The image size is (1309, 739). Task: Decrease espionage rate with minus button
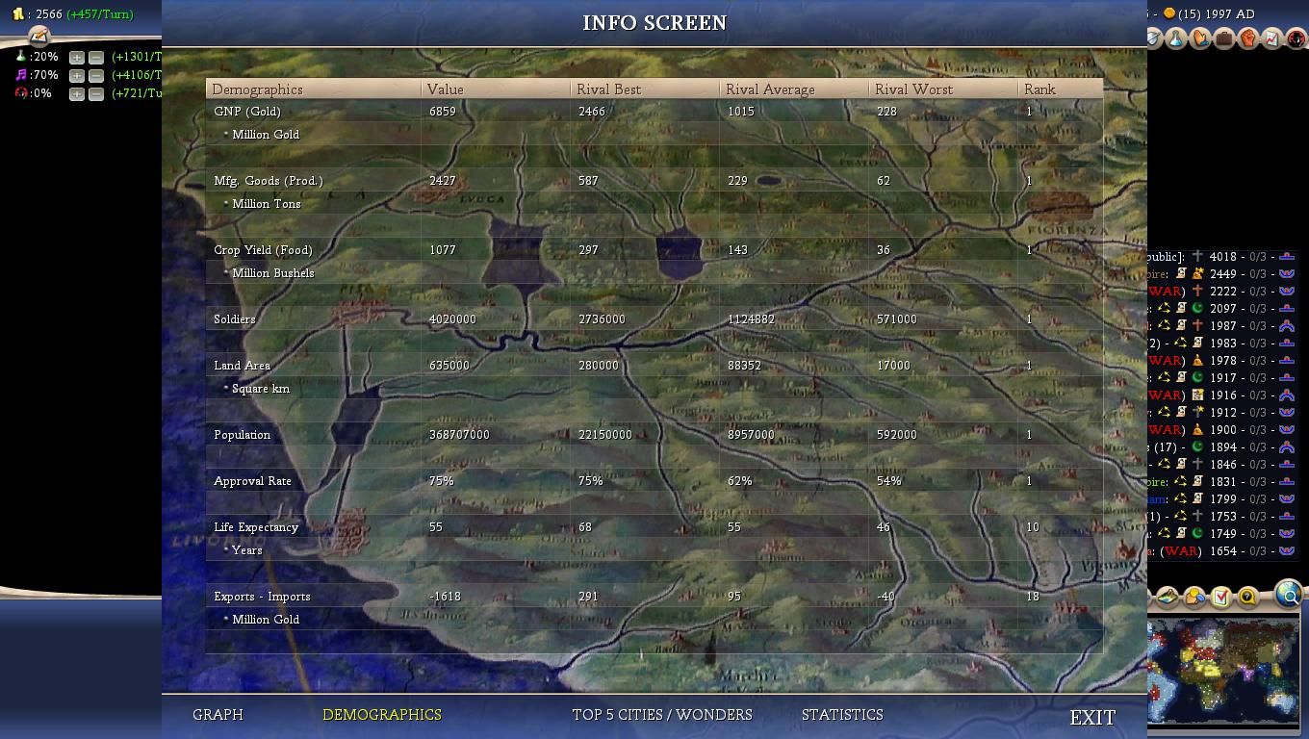coord(96,94)
